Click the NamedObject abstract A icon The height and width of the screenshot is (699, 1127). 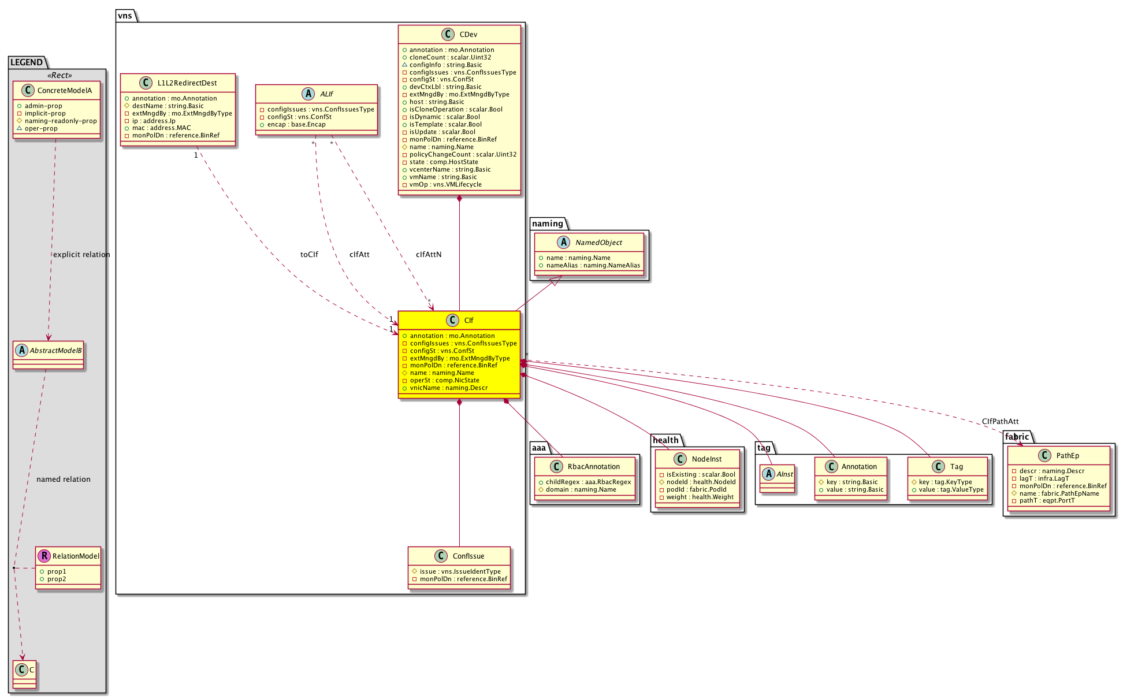[563, 243]
